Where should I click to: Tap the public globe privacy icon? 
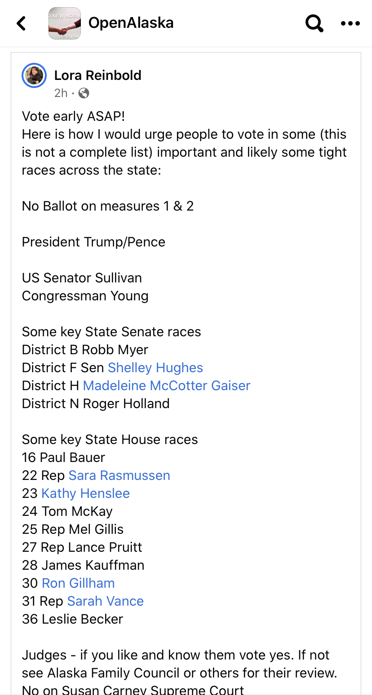[x=84, y=93]
